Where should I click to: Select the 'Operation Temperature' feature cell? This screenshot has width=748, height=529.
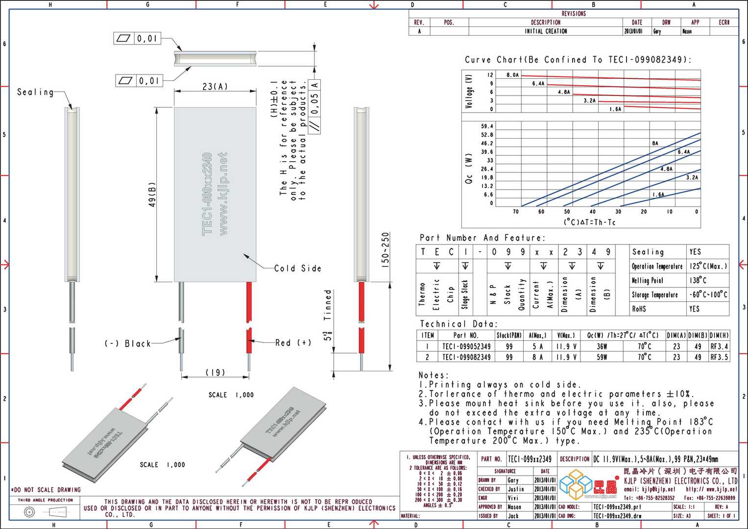pyautogui.click(x=657, y=266)
